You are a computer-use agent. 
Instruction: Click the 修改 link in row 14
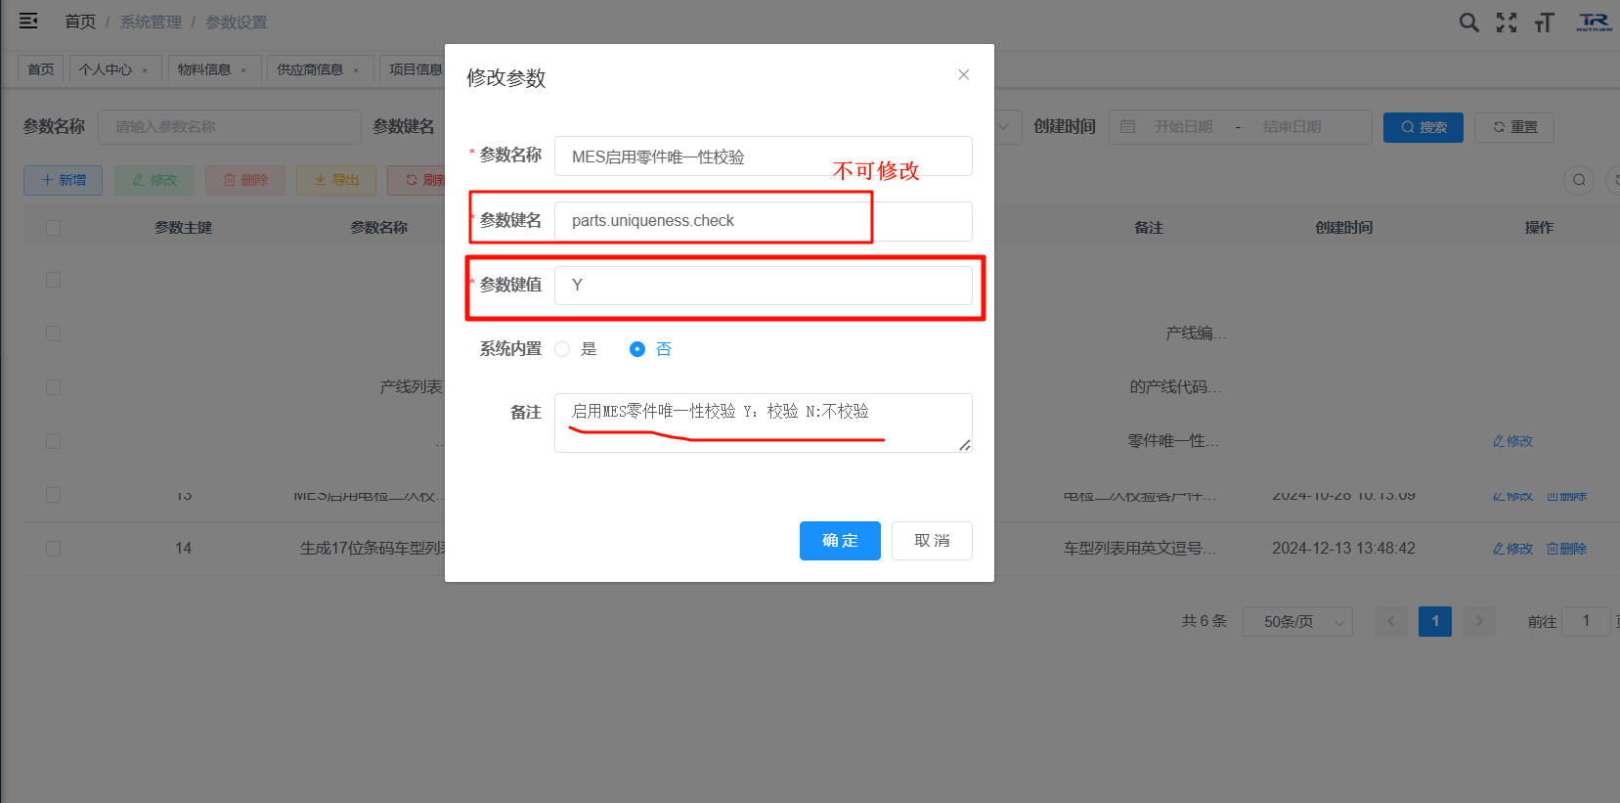(x=1512, y=549)
